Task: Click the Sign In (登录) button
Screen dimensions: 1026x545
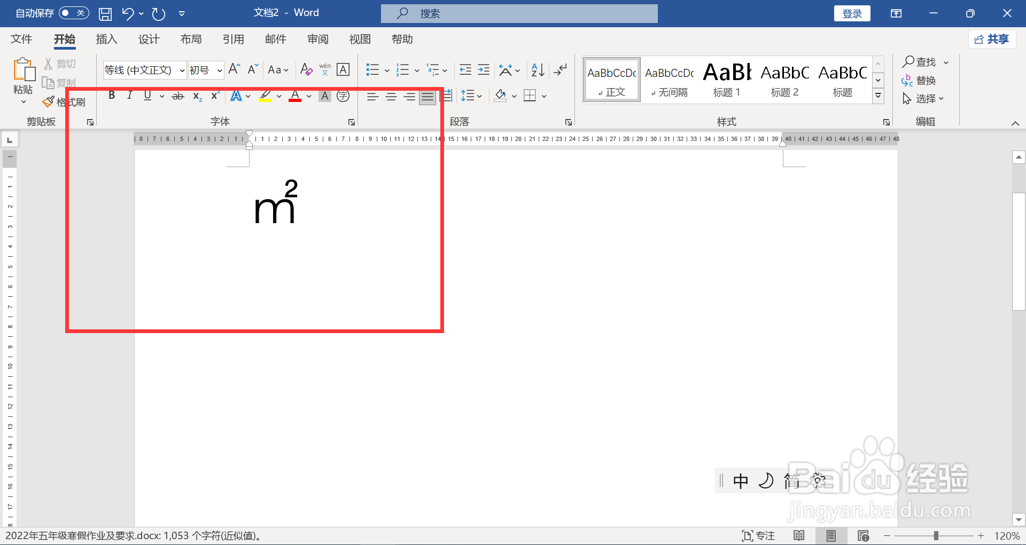Action: click(852, 13)
